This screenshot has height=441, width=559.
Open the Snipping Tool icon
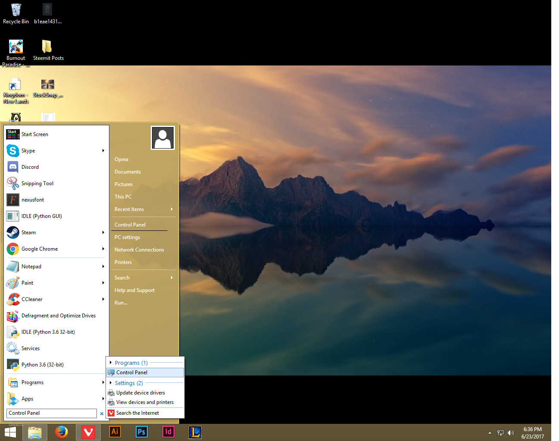click(13, 183)
